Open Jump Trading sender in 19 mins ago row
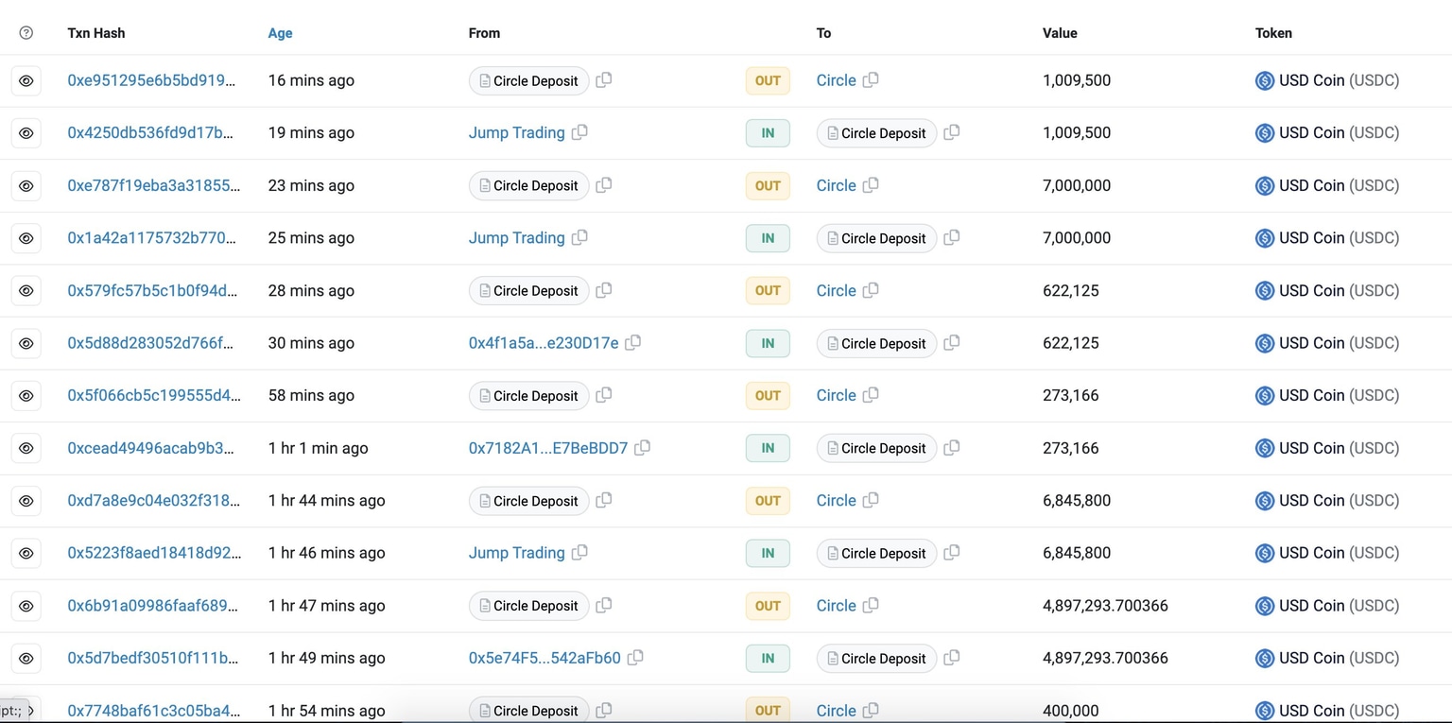The height and width of the screenshot is (723, 1452). pyautogui.click(x=517, y=133)
